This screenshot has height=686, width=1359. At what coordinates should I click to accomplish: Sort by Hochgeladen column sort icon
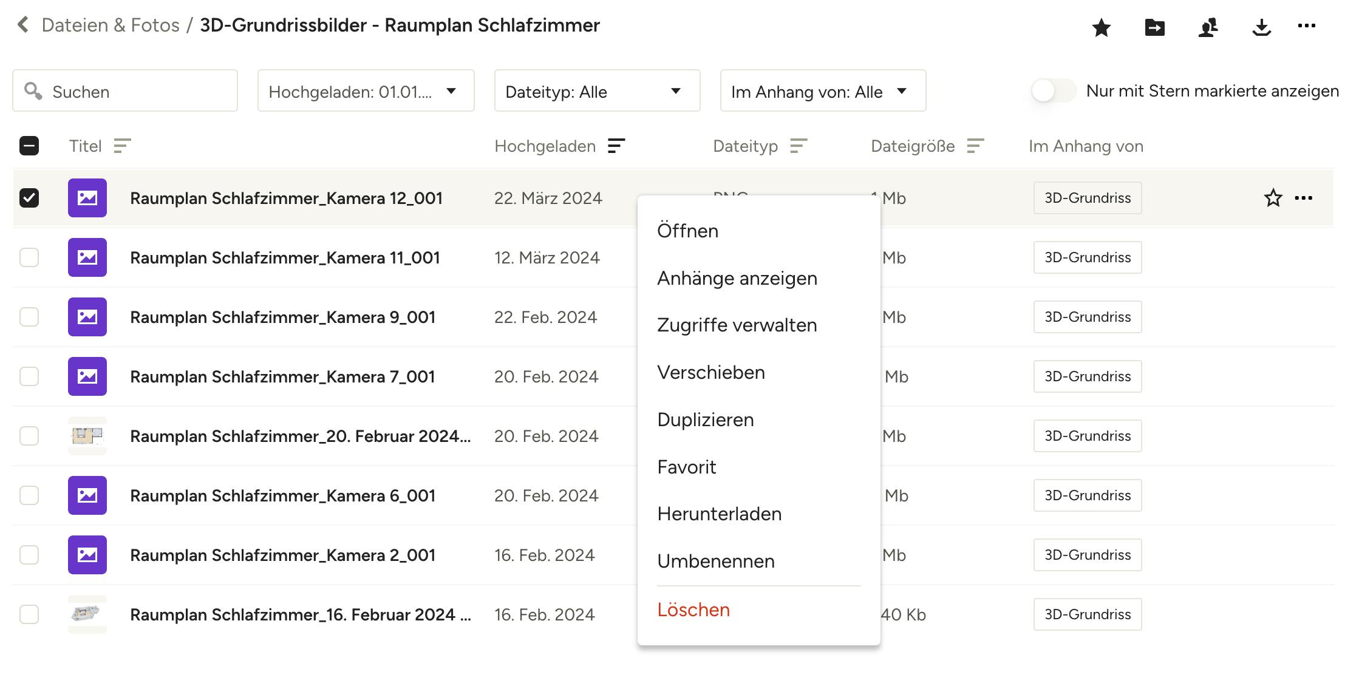(x=616, y=146)
